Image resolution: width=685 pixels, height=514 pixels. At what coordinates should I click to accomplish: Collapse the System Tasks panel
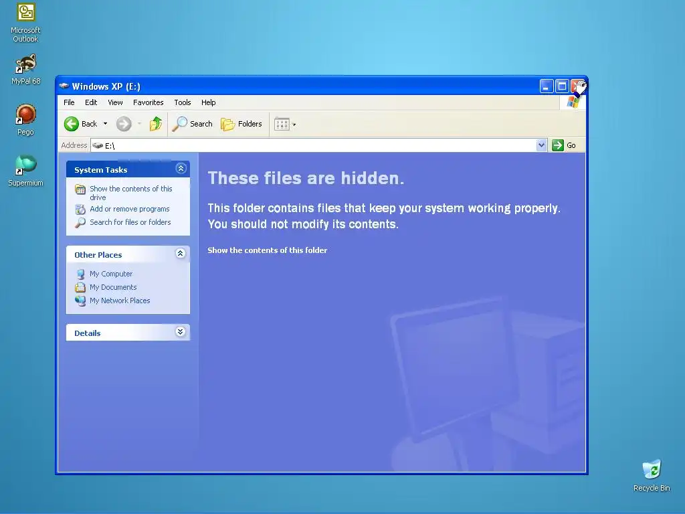tap(181, 169)
